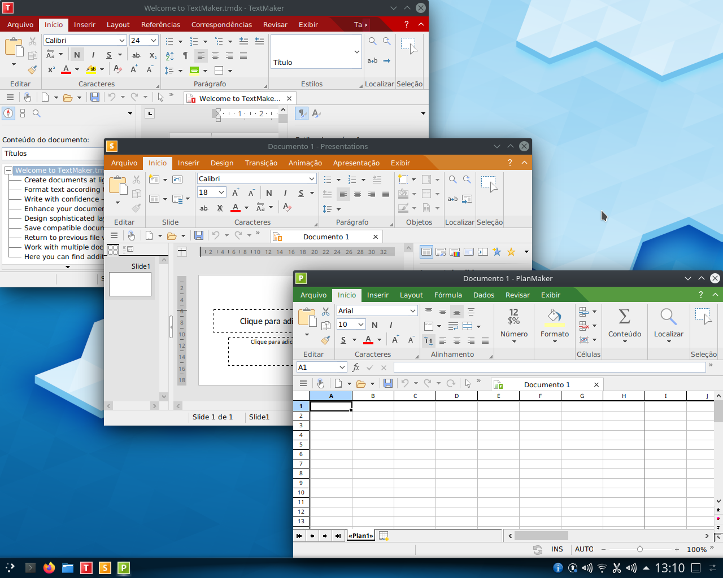Viewport: 723px width, 578px height.
Task: Open the Localizar magnifier in Presentations
Action: tap(452, 179)
